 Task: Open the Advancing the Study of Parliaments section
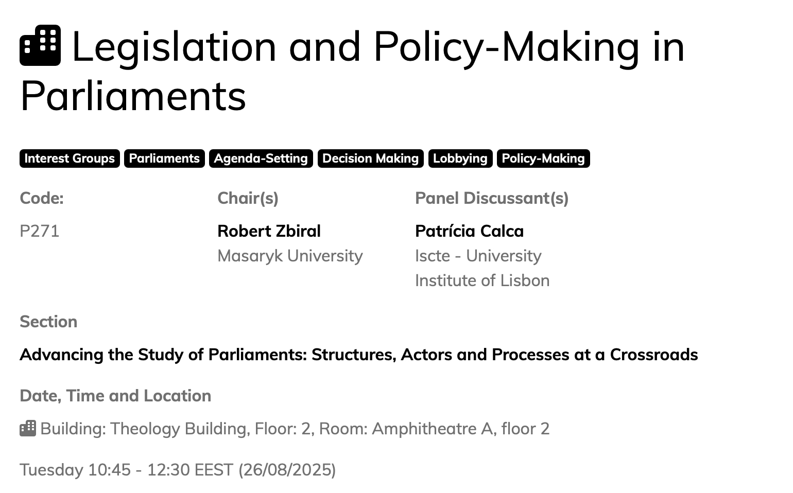(x=358, y=355)
